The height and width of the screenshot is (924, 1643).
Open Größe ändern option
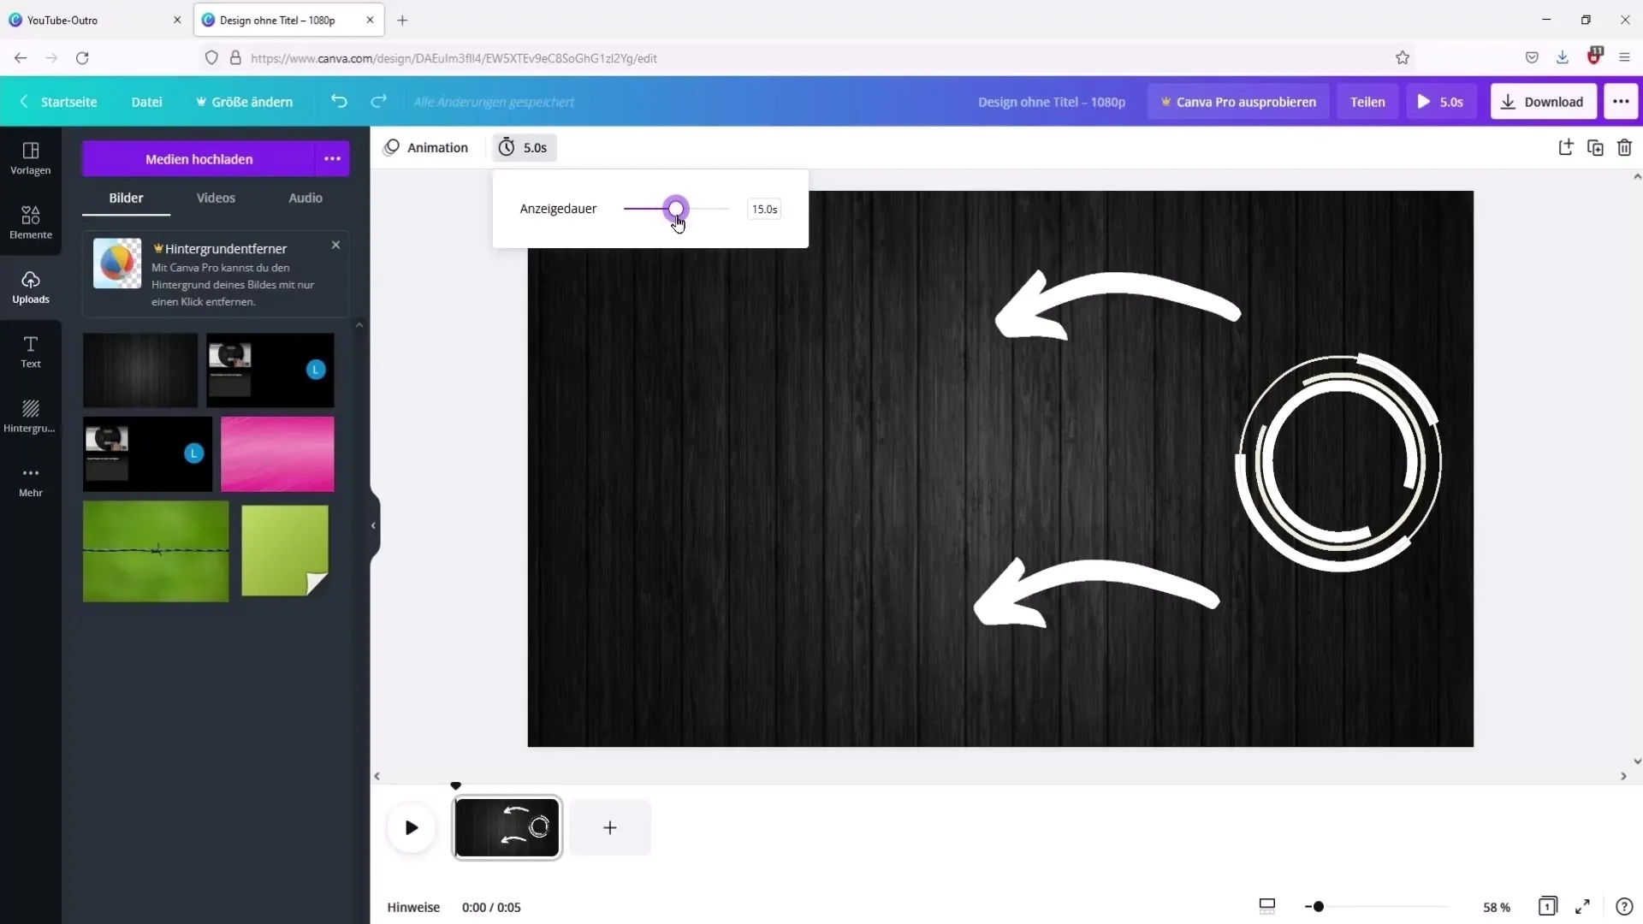244,101
